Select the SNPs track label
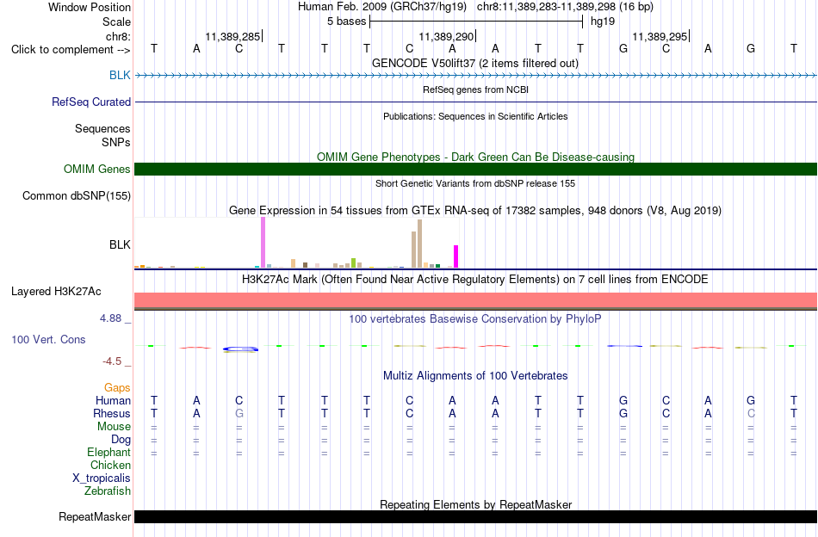818x537 pixels. 116,142
